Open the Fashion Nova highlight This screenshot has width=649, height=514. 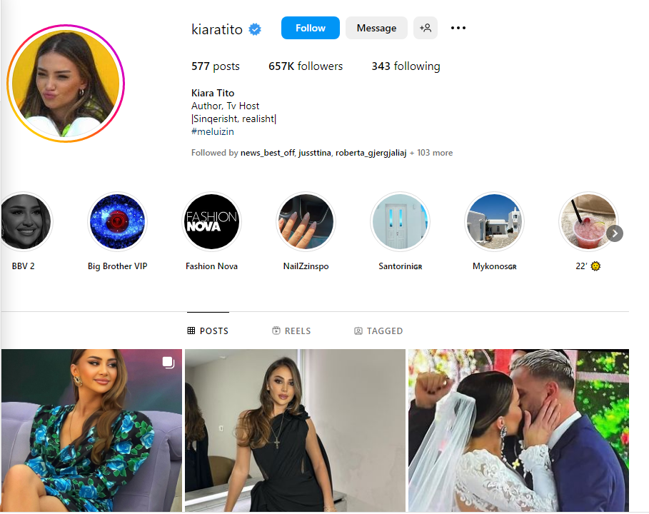(211, 222)
